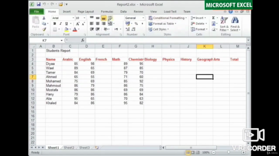This screenshot has width=279, height=156.
Task: Click the Undo icon in the title bar
Action: (x=44, y=4)
